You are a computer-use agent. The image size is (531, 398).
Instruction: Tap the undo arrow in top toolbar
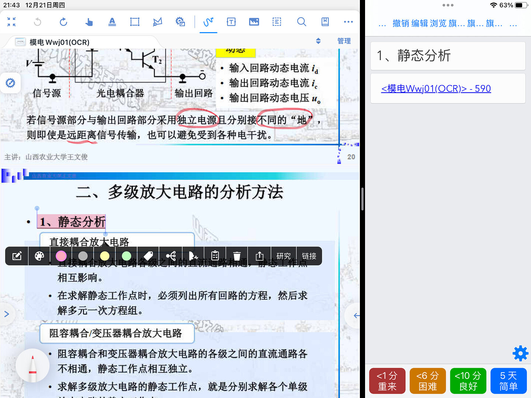click(x=38, y=22)
